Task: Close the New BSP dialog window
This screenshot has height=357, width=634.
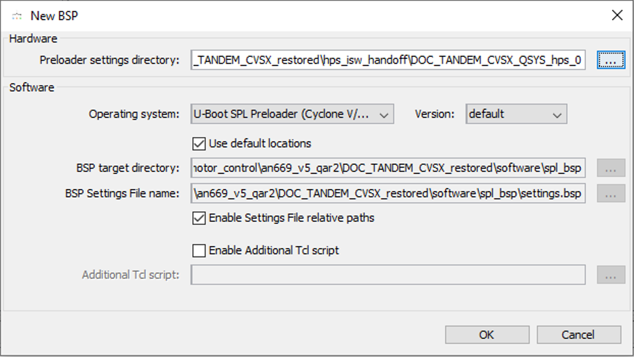Action: 617,15
